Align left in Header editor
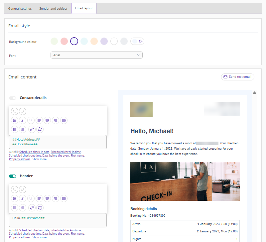Viewport: 266px width, 242px height. click(x=39, y=198)
